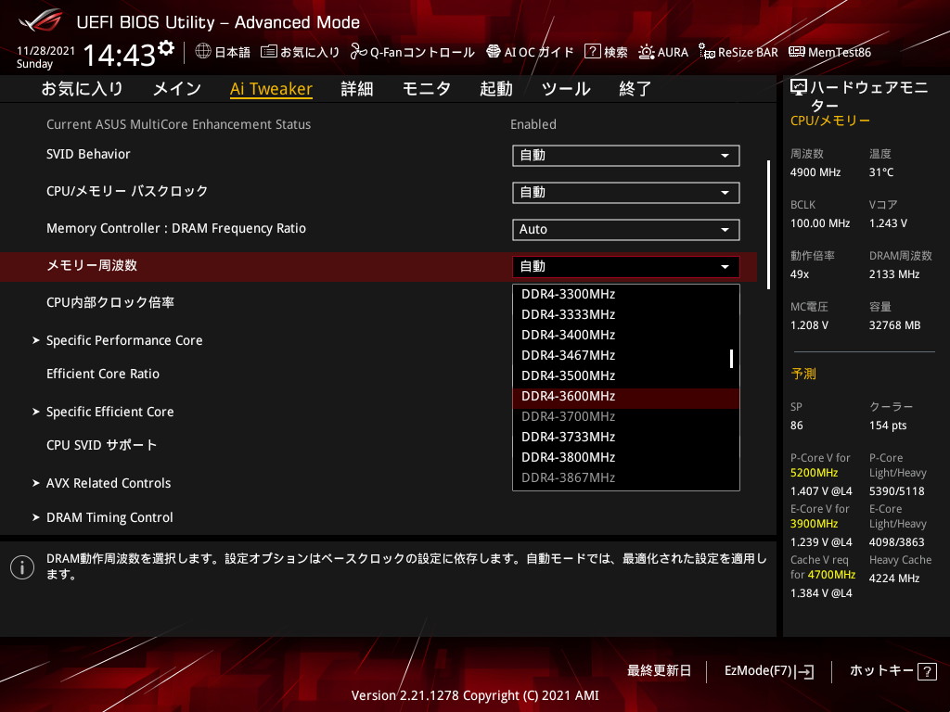Viewport: 950px width, 712px height.
Task: Go to the 終了 tab
Action: tap(635, 89)
